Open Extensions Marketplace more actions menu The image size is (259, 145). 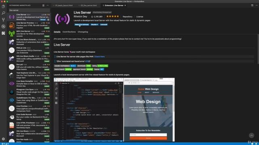[48, 5]
